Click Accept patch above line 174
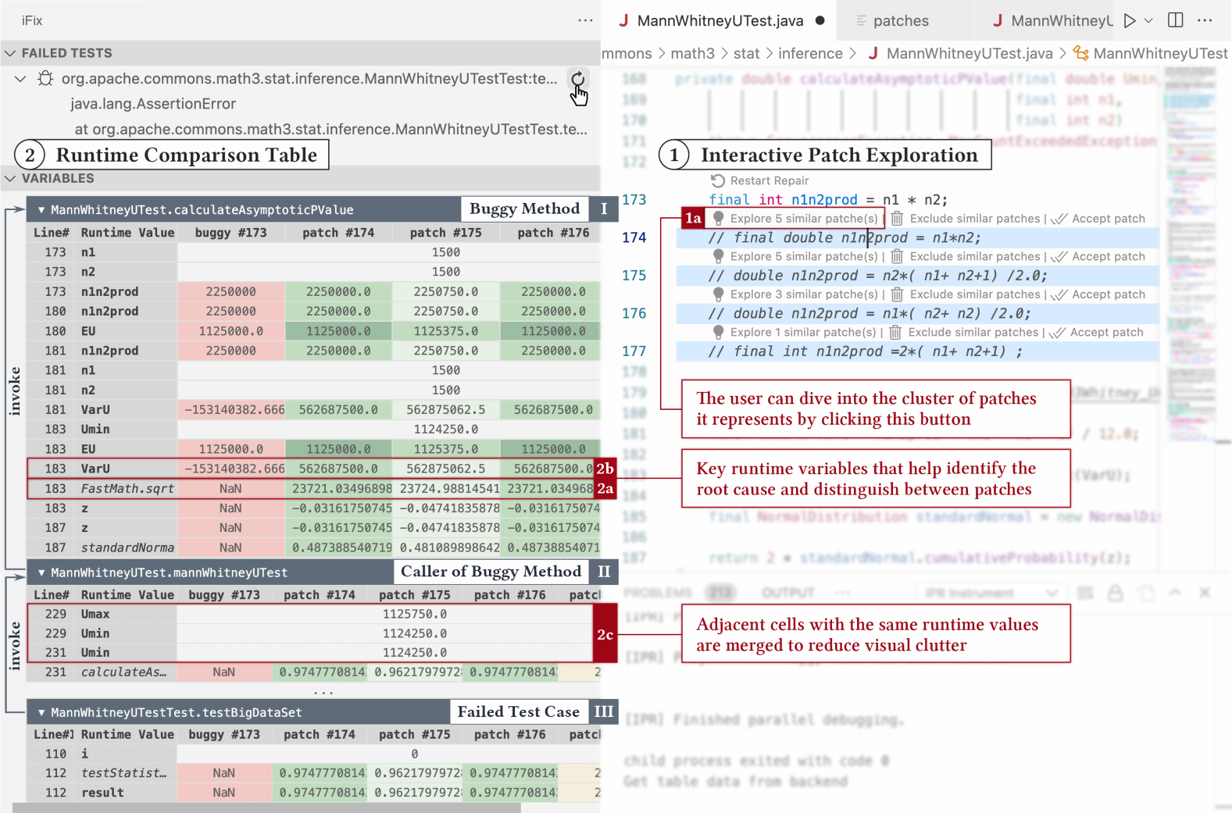This screenshot has height=813, width=1232. (x=1108, y=219)
